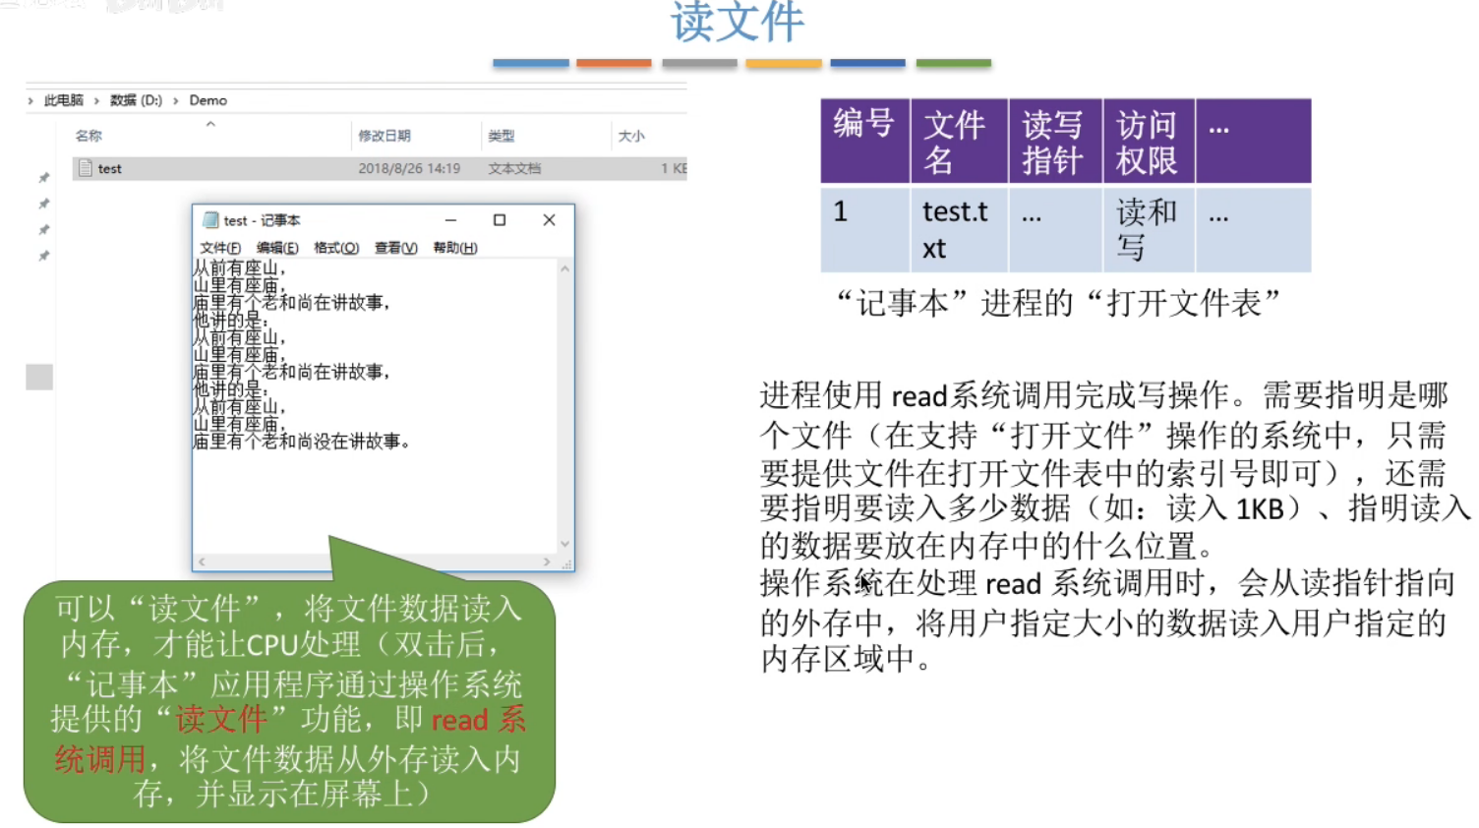Open the 文件(F) menu in Notepad
Viewport: 1479px width, 828px height.
[x=220, y=248]
